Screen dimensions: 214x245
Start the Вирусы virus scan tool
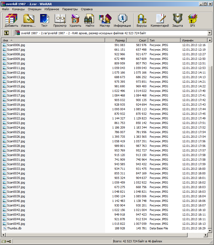[x=142, y=20]
